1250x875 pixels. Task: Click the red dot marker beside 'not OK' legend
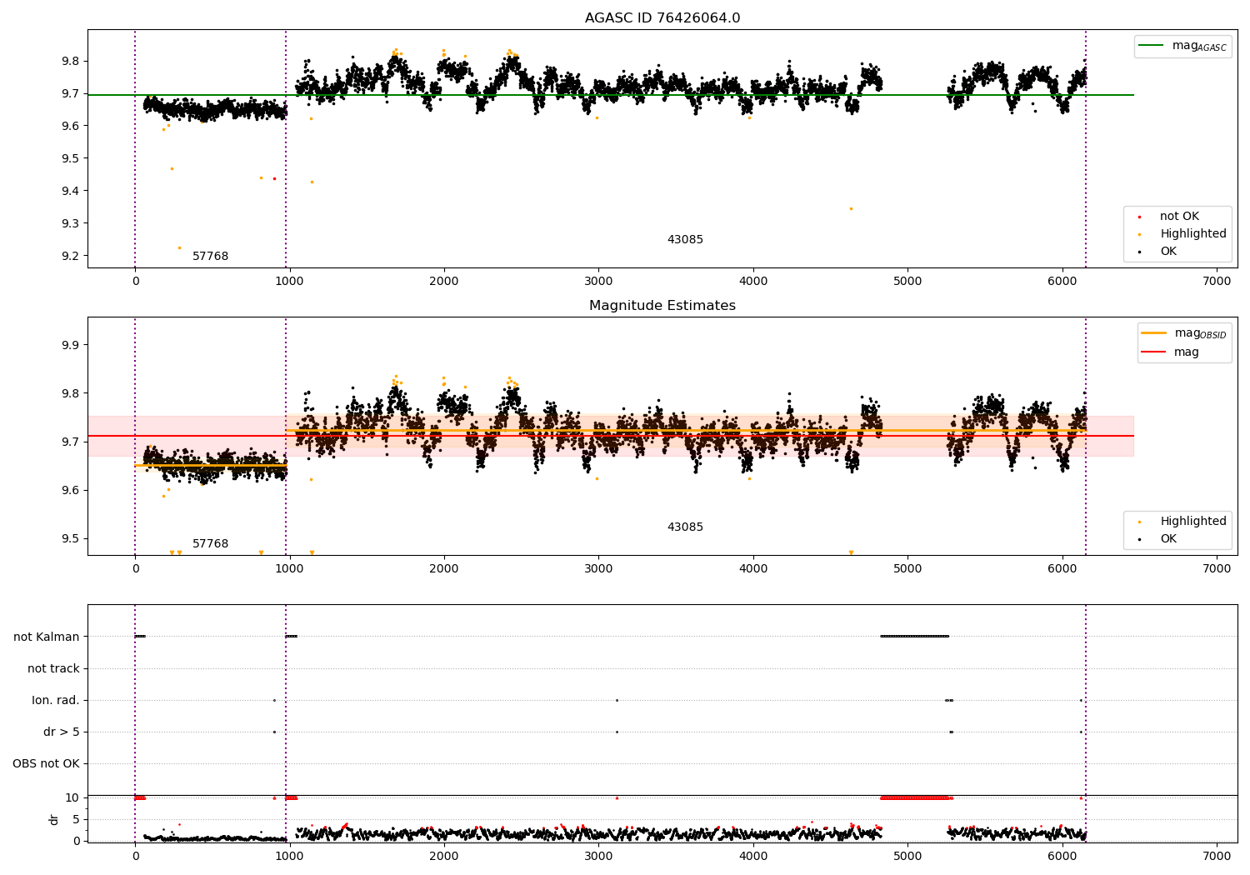pos(1139,217)
